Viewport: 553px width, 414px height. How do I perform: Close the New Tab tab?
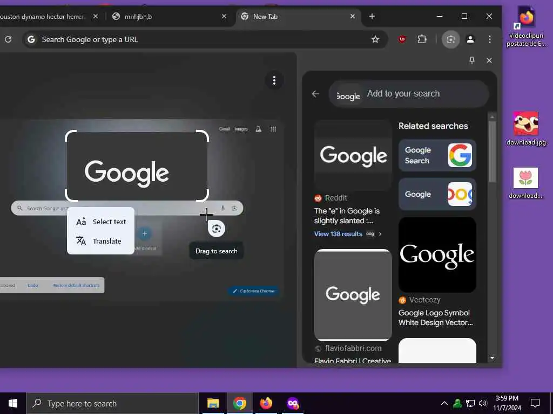(352, 16)
